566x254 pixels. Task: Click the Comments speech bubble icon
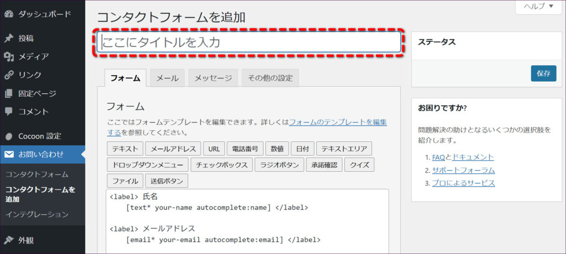click(x=9, y=112)
